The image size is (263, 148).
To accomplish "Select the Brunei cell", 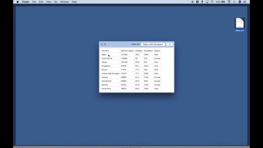I will 111,69.
